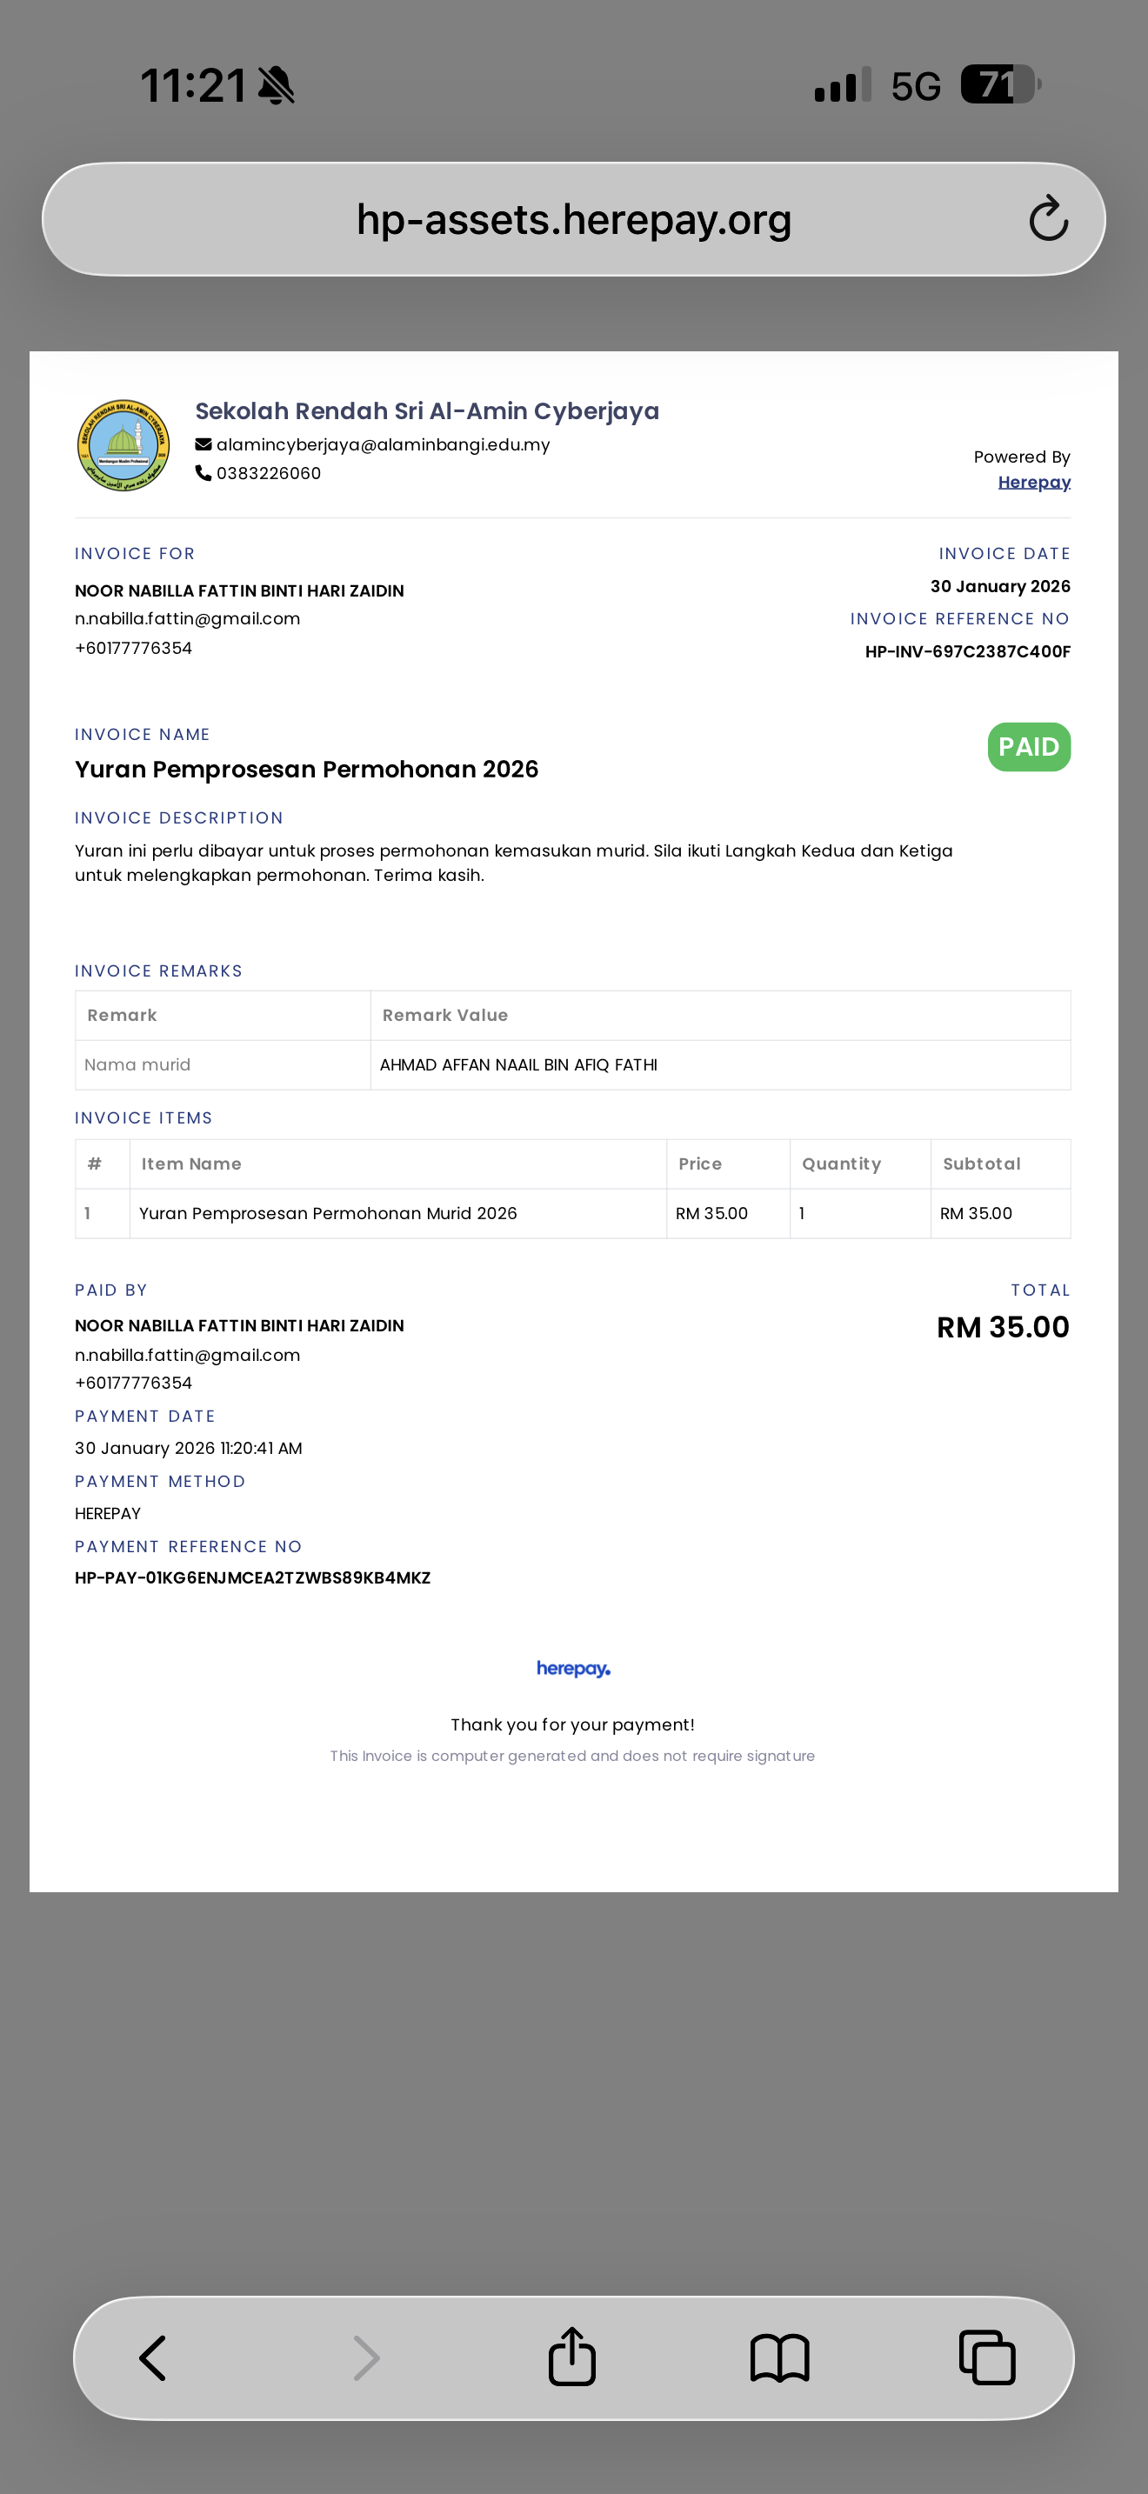Screen dimensions: 1148x2494
Task: Show all tabs with overlapping squares icon
Action: [x=986, y=2357]
